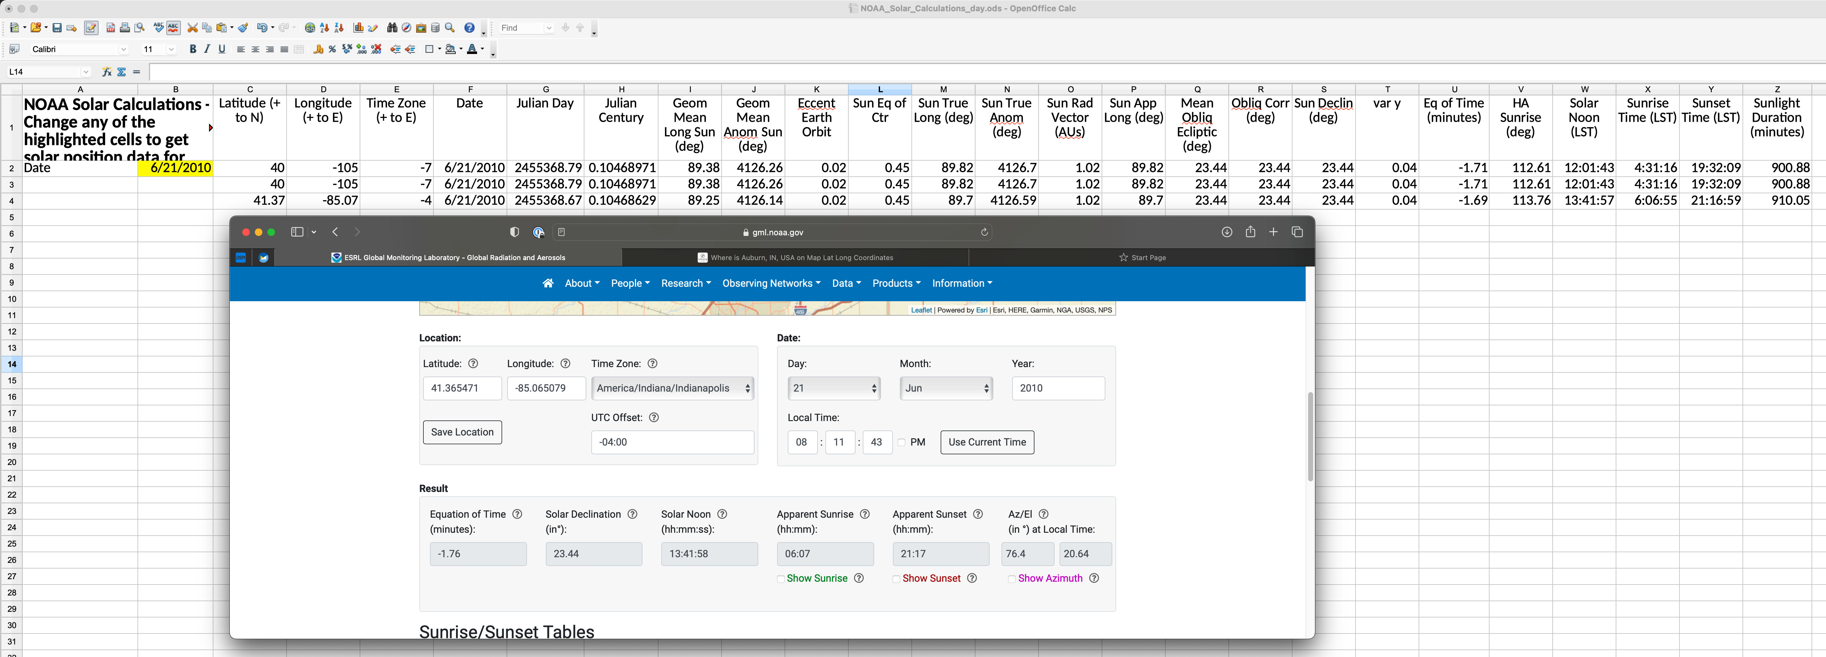1826x657 pixels.
Task: Open the Function Wizard icon
Action: pos(106,72)
